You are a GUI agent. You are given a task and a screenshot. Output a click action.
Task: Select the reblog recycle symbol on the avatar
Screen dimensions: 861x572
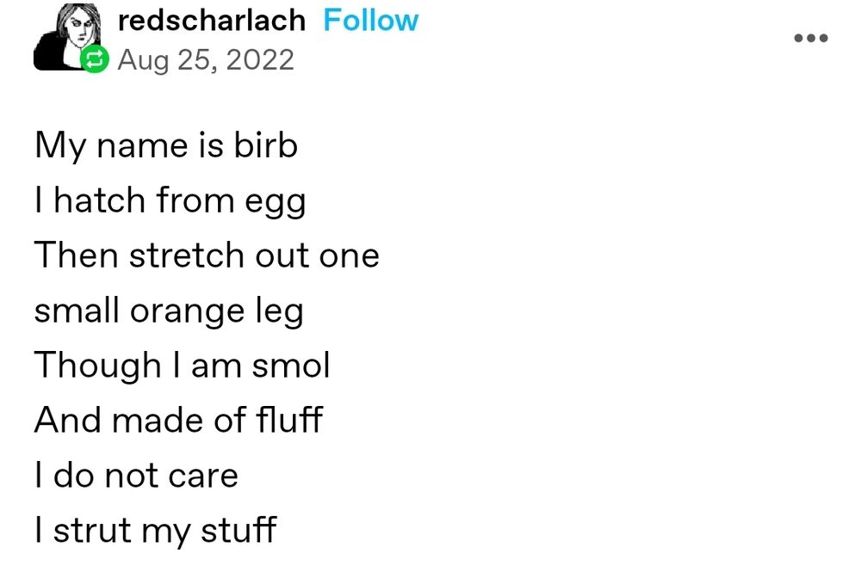point(95,59)
